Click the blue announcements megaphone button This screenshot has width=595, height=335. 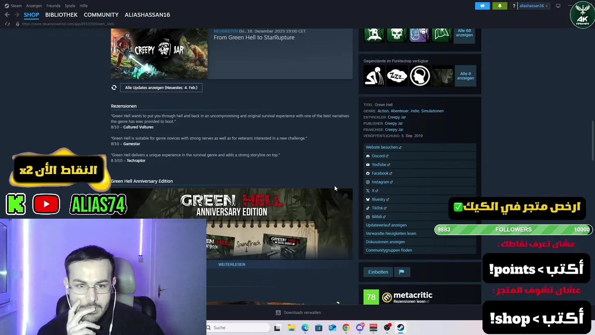(x=482, y=6)
